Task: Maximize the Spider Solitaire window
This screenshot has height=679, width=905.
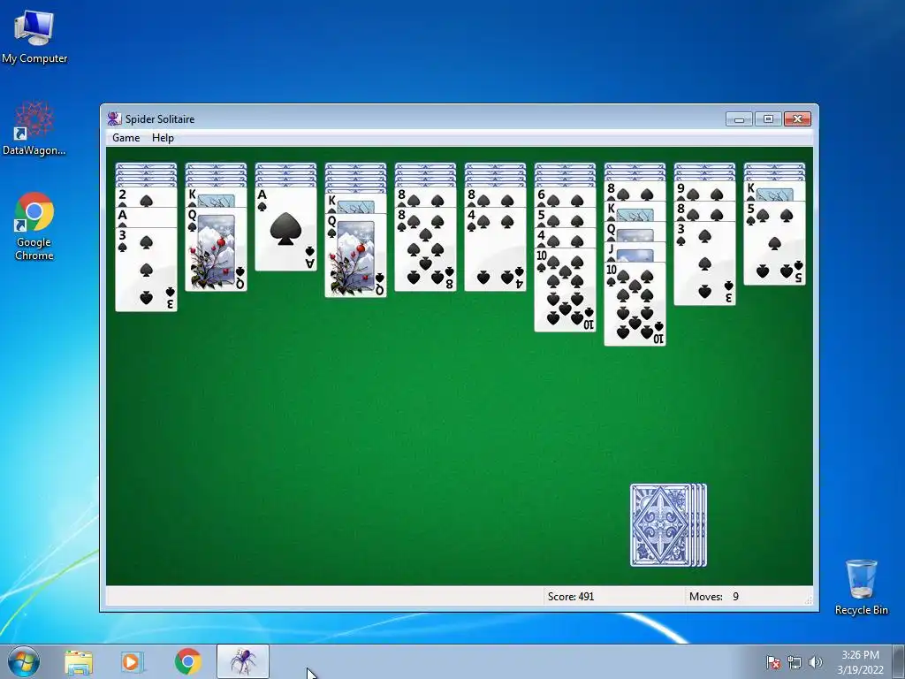Action: (x=768, y=119)
